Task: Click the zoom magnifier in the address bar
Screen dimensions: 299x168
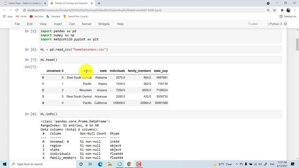Action: (268, 10)
